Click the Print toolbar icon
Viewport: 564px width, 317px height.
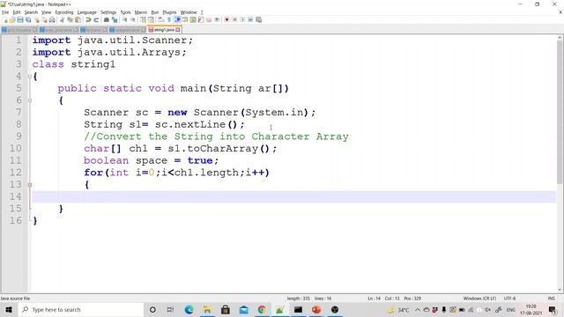(52, 19)
